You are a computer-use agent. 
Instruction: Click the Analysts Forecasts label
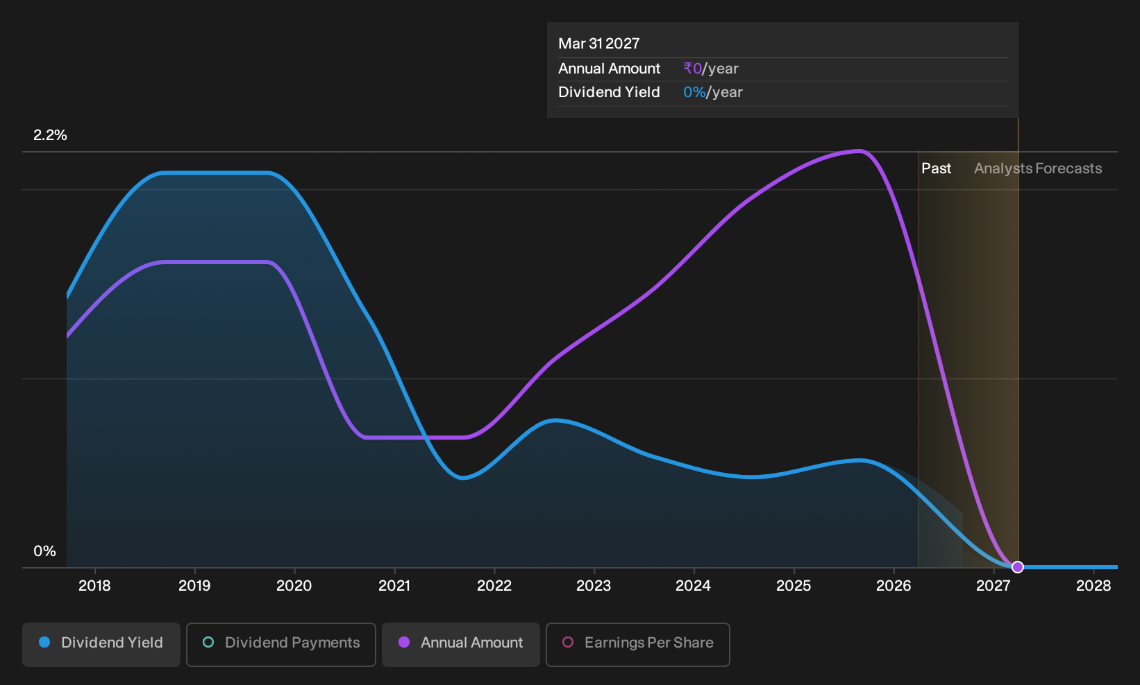[x=1038, y=168]
